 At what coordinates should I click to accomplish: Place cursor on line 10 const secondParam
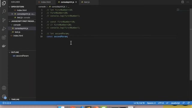click(57, 37)
